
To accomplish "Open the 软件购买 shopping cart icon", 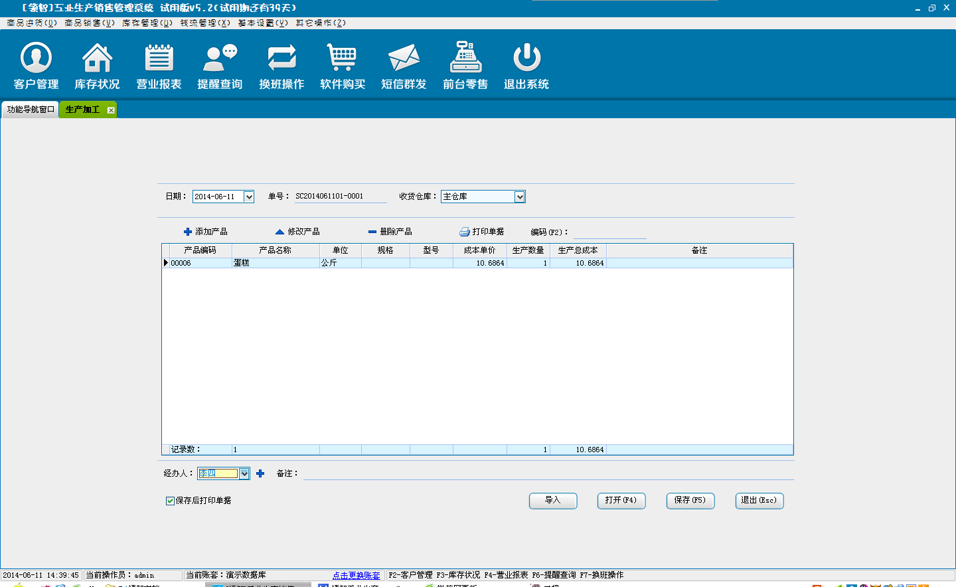I will click(x=343, y=58).
